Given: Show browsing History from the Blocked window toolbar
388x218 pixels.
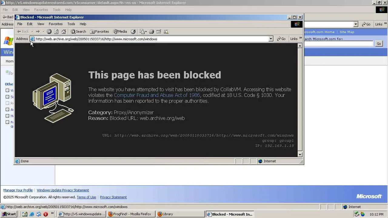Looking at the screenshot, I should pyautogui.click(x=133, y=31).
